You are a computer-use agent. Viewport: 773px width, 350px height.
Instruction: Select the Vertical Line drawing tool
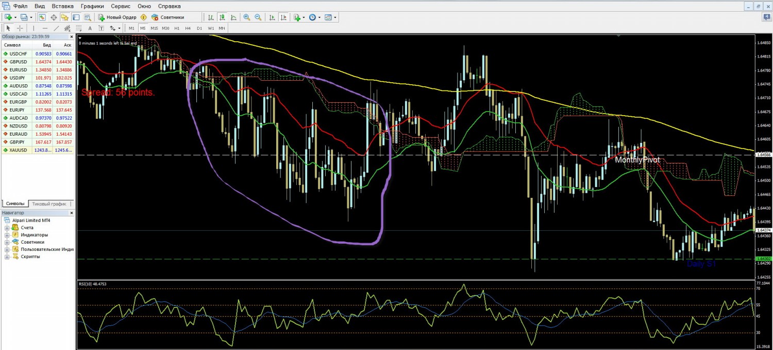click(33, 28)
